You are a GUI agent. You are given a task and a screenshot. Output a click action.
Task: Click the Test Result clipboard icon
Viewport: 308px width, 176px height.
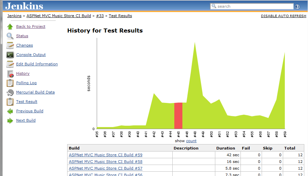coord(10,102)
